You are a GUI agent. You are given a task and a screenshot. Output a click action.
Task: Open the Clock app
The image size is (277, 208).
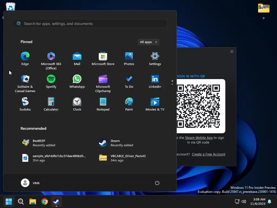pos(77,104)
